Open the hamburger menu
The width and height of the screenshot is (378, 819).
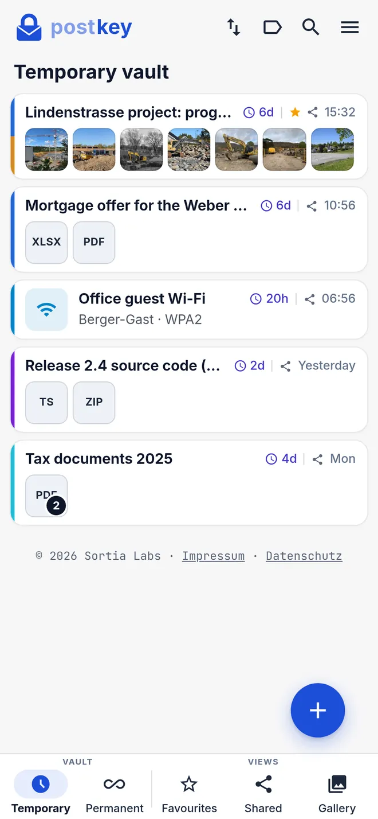pyautogui.click(x=350, y=27)
